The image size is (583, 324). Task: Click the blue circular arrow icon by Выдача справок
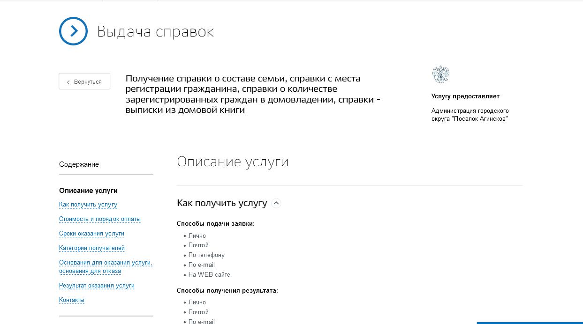(x=73, y=31)
